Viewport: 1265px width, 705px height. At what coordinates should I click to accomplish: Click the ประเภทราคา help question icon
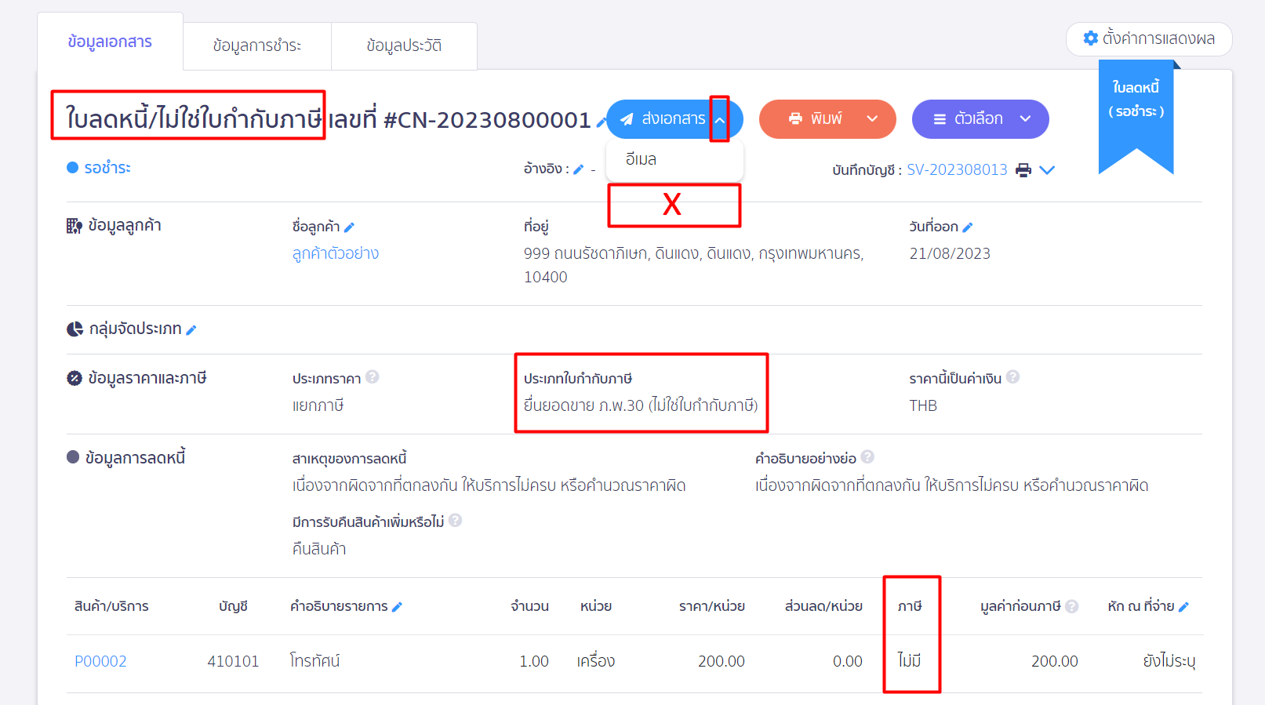(x=373, y=376)
